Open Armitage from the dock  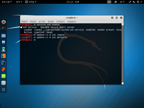click(x=3, y=49)
